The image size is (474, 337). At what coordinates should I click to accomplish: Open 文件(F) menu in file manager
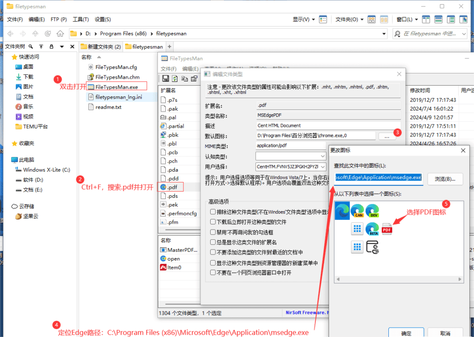click(x=15, y=19)
